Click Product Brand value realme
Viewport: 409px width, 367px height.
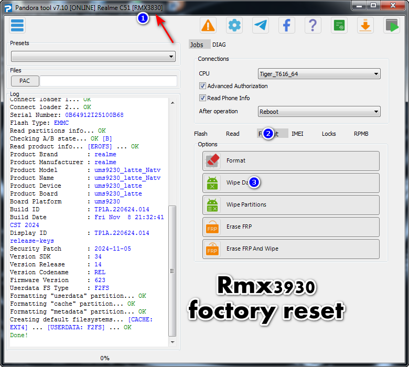pos(105,154)
